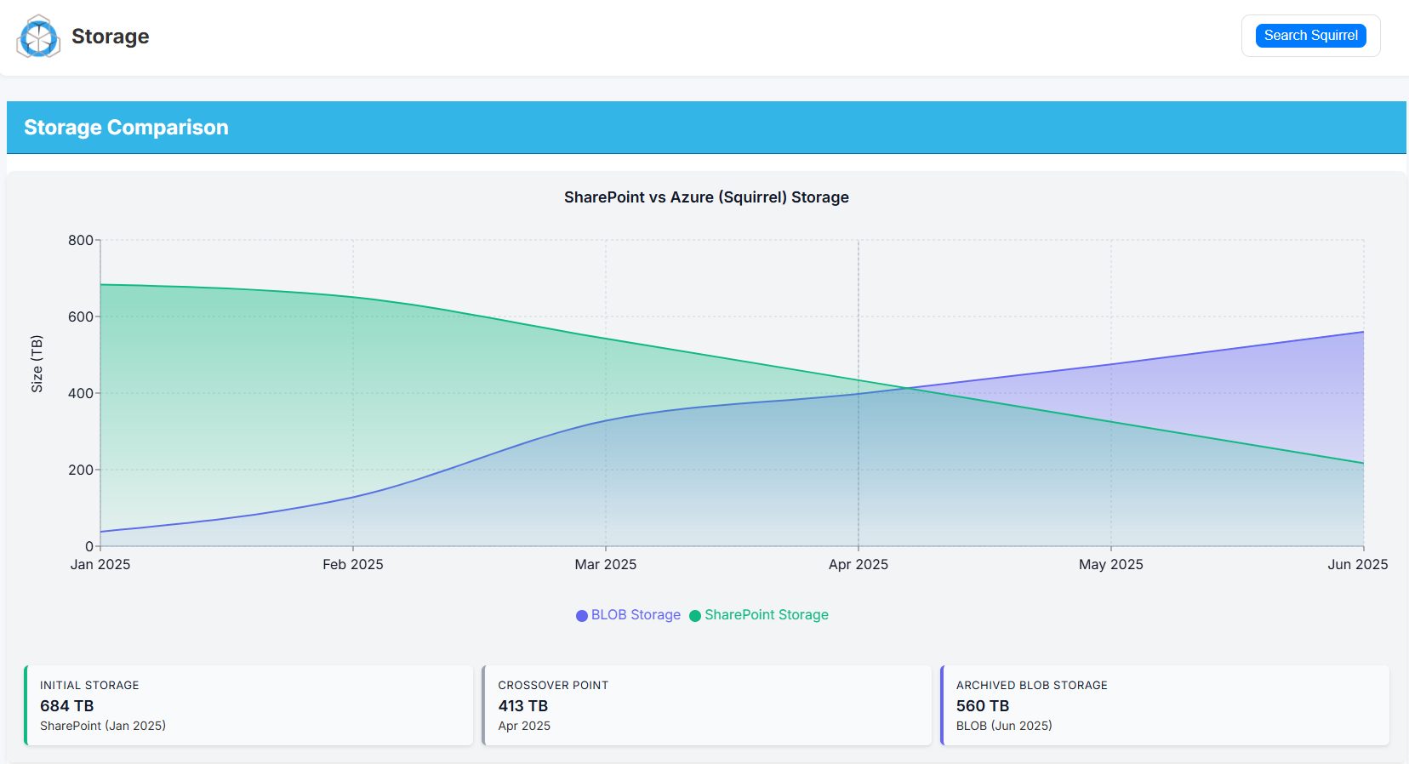Click the May 2025 axis label
Image resolution: width=1409 pixels, height=764 pixels.
pyautogui.click(x=1110, y=565)
